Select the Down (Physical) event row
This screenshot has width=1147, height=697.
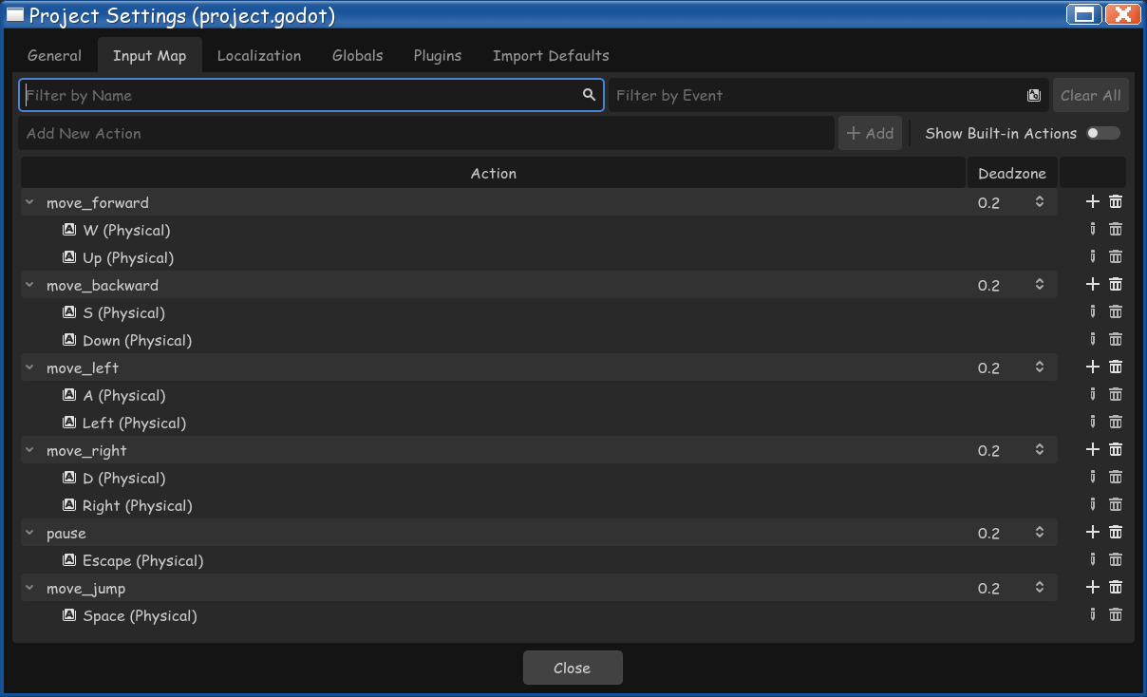137,340
